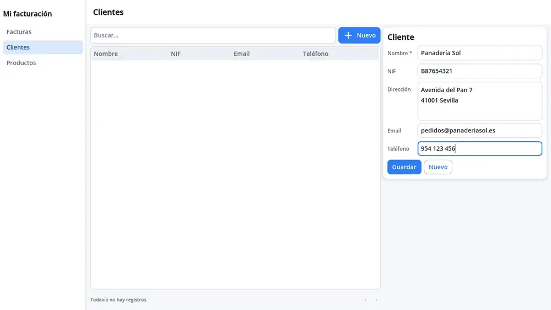Select Clientes in the sidebar
Image resolution: width=551 pixels, height=310 pixels.
[x=43, y=47]
